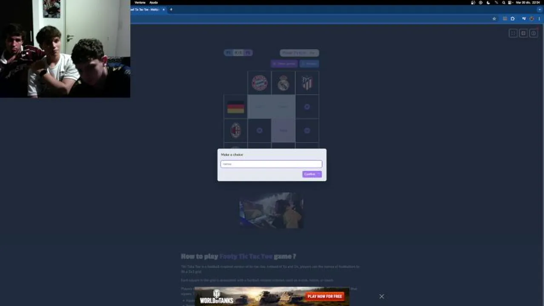This screenshot has height=306, width=544.
Task: Open the browser three-dot menu
Action: [x=539, y=19]
